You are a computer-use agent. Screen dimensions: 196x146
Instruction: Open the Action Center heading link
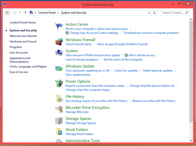77,24
